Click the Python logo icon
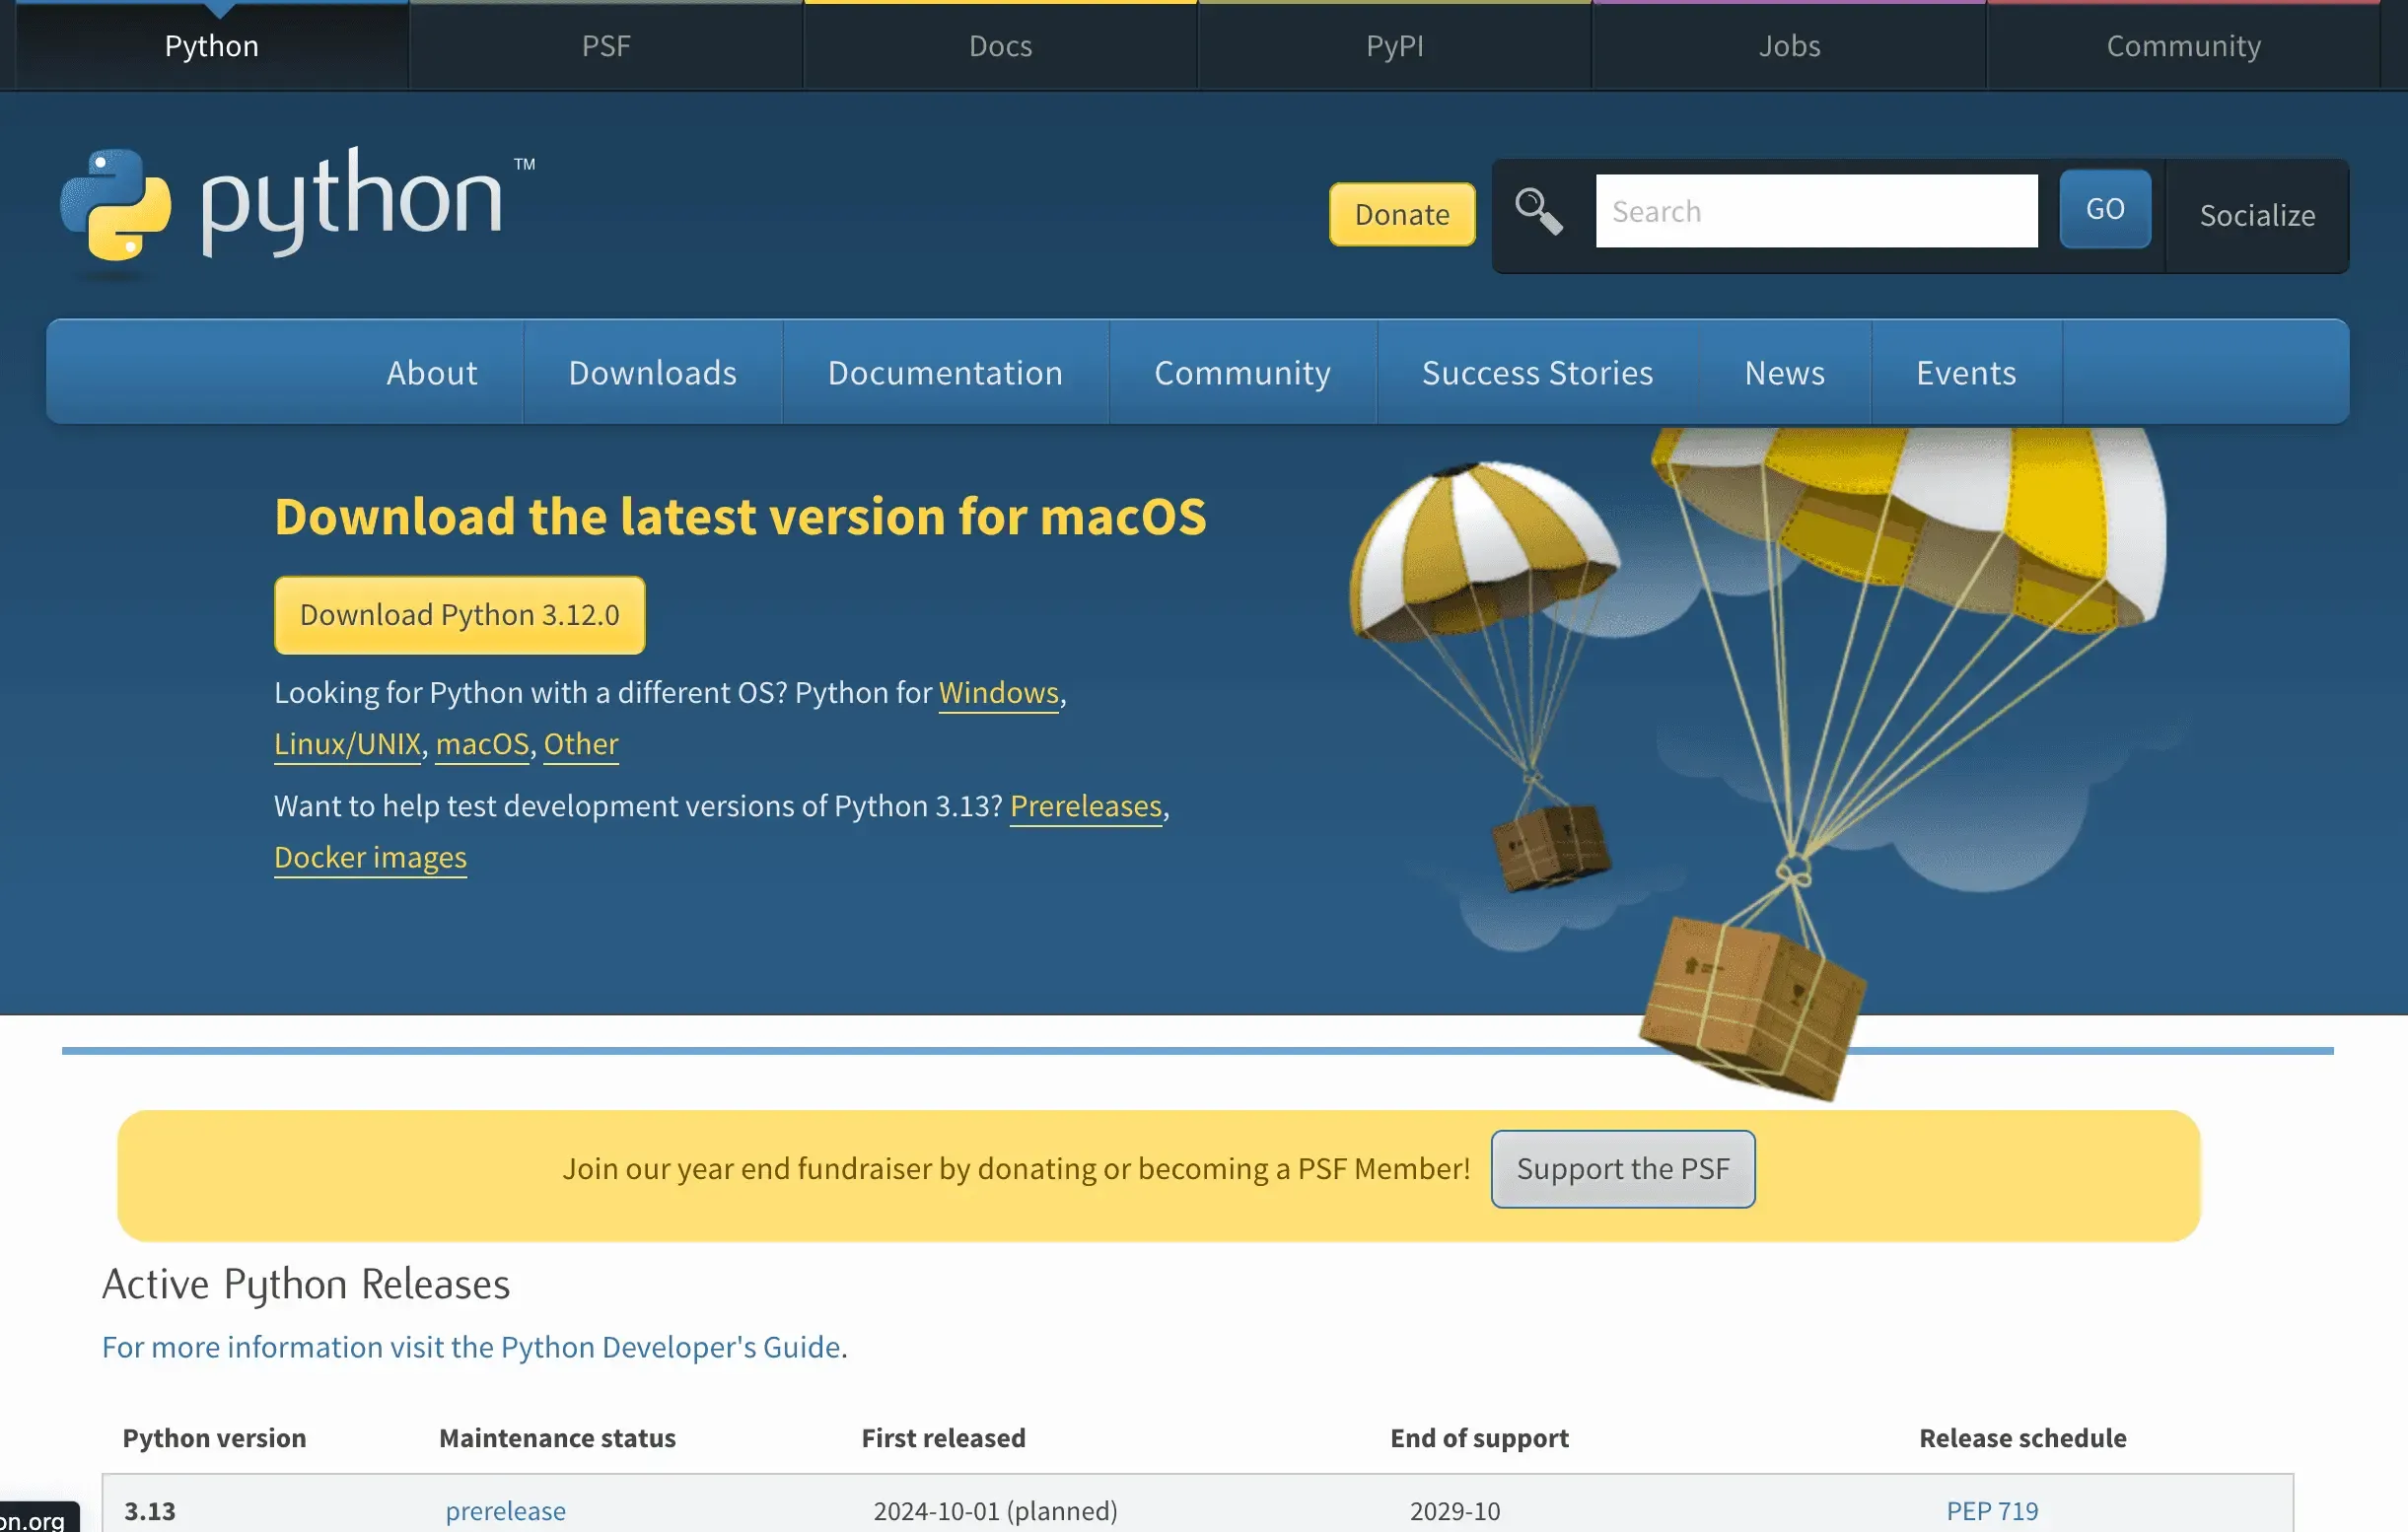 click(x=116, y=204)
